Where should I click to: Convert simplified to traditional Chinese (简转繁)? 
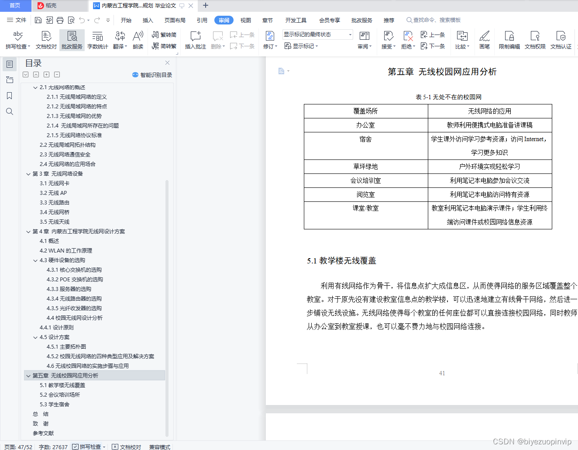(x=164, y=46)
